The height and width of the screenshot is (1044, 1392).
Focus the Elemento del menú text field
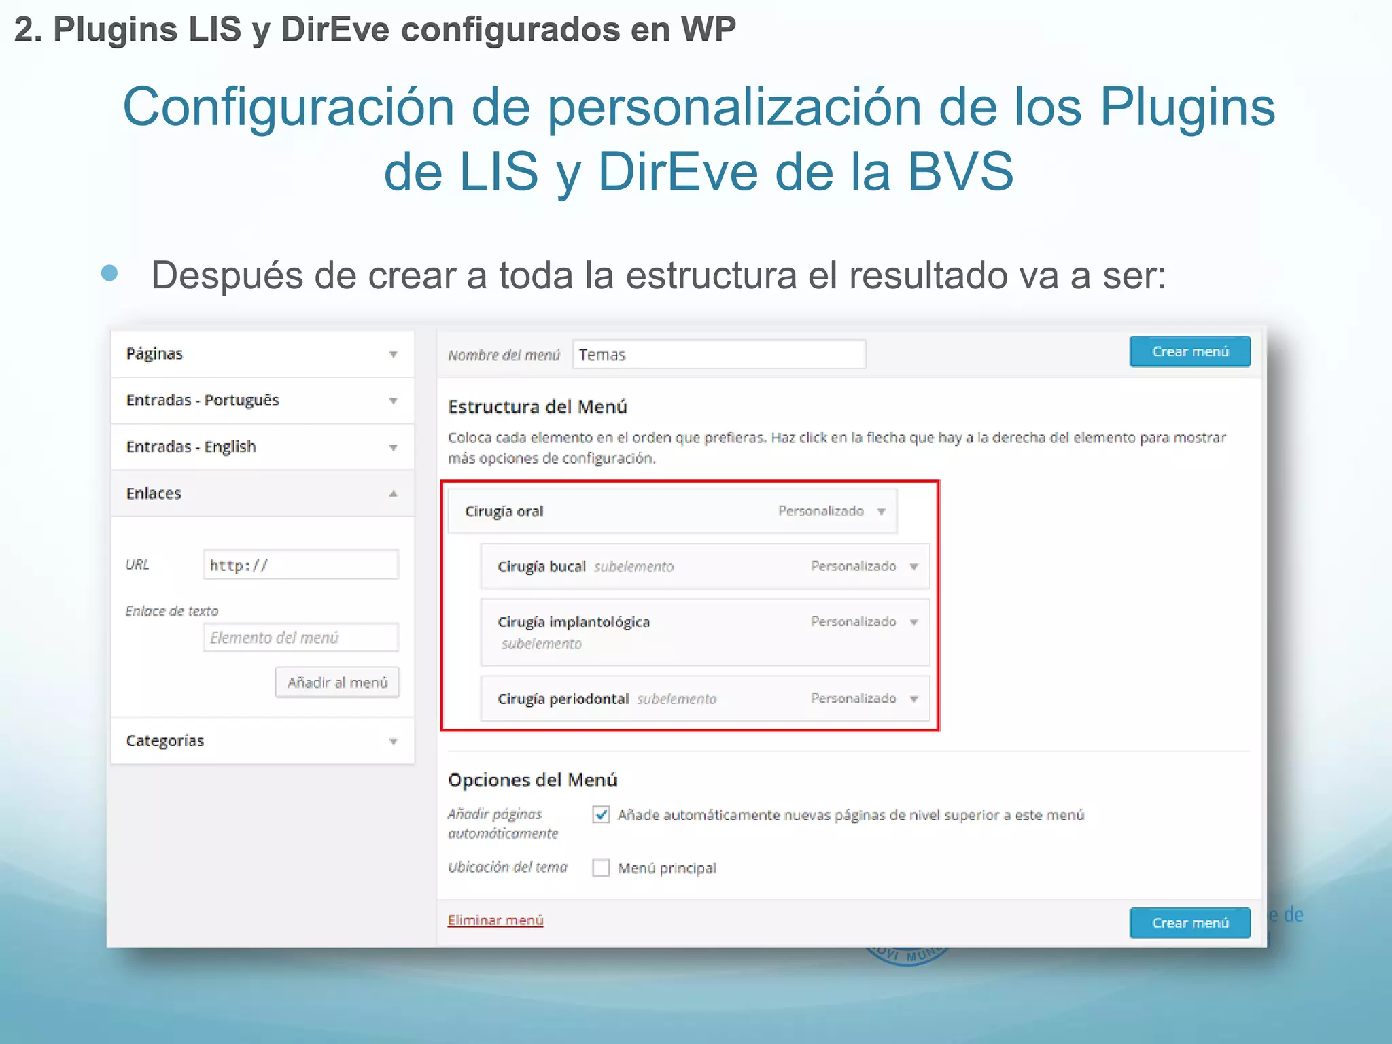pos(301,638)
